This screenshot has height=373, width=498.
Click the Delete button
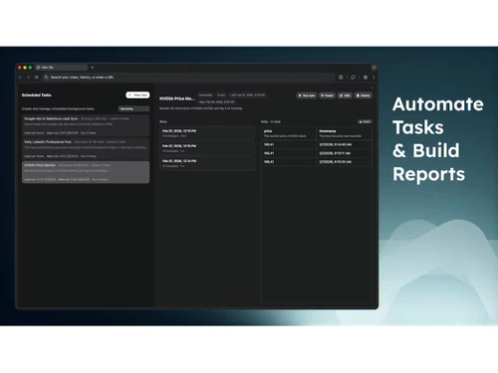[x=364, y=95]
